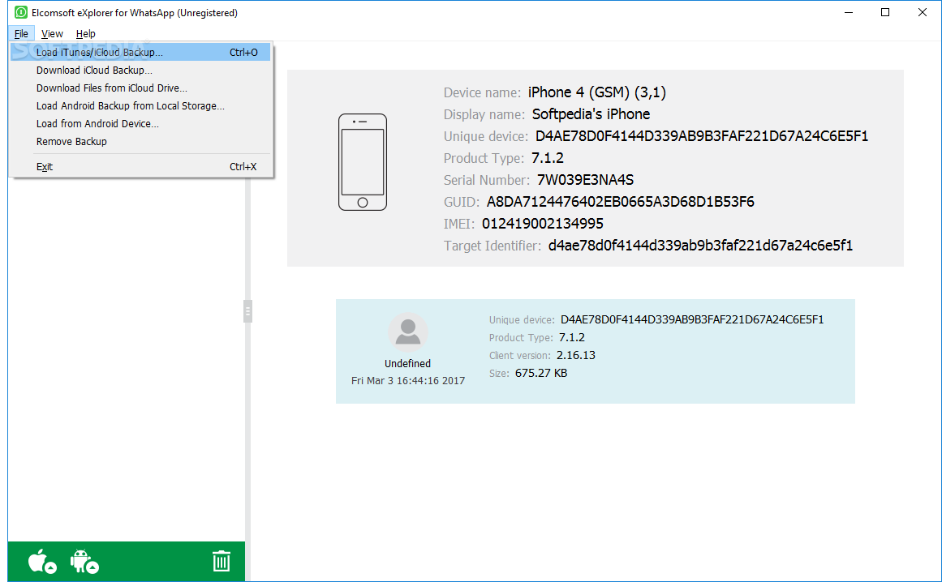
Task: Open the View menu
Action: click(x=52, y=33)
